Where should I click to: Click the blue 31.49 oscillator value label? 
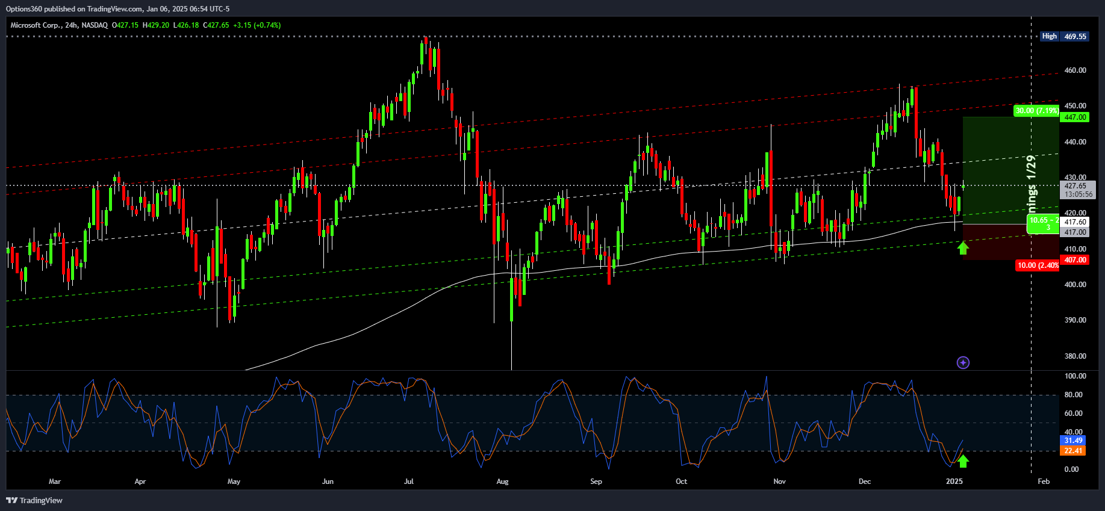click(x=1073, y=441)
